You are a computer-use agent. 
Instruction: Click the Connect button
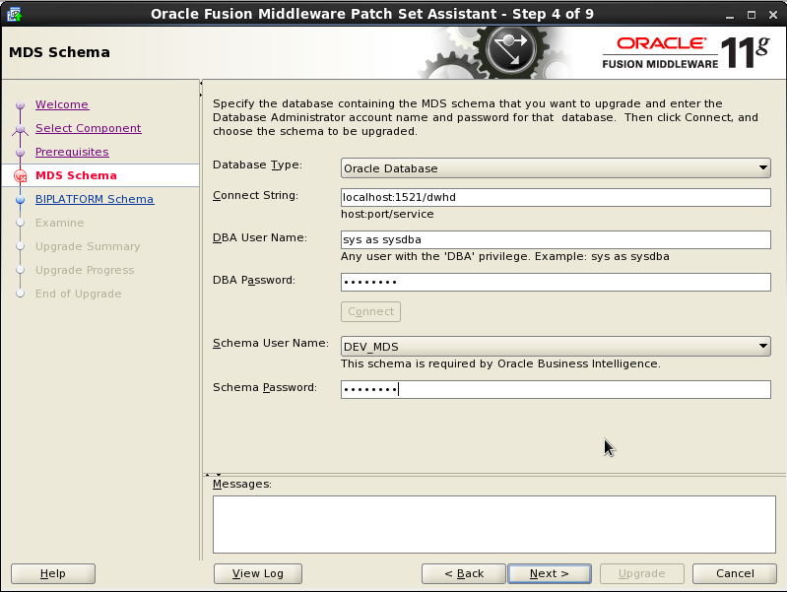coord(370,311)
